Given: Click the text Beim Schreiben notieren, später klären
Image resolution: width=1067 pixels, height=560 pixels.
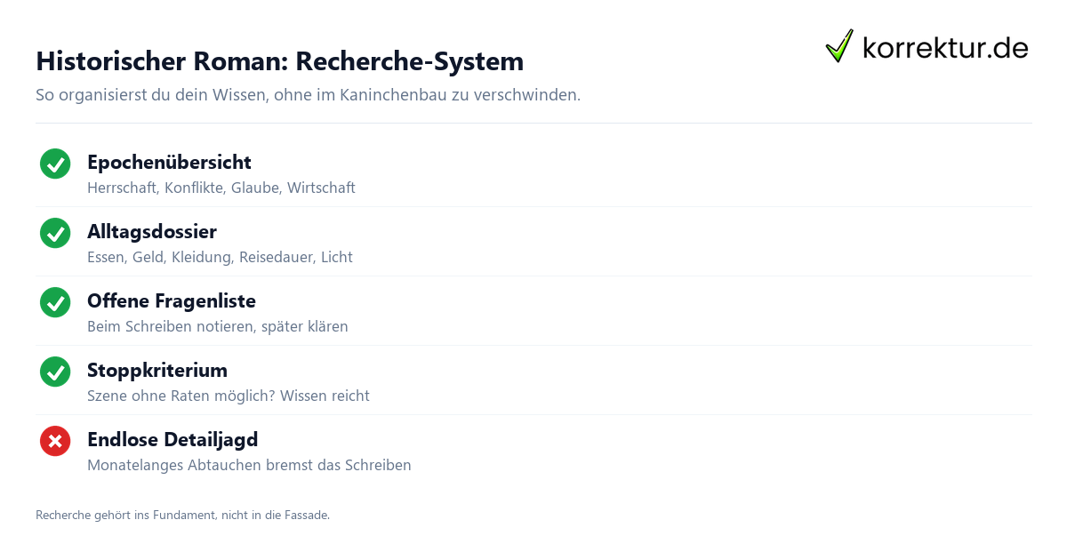Looking at the screenshot, I should (x=218, y=326).
